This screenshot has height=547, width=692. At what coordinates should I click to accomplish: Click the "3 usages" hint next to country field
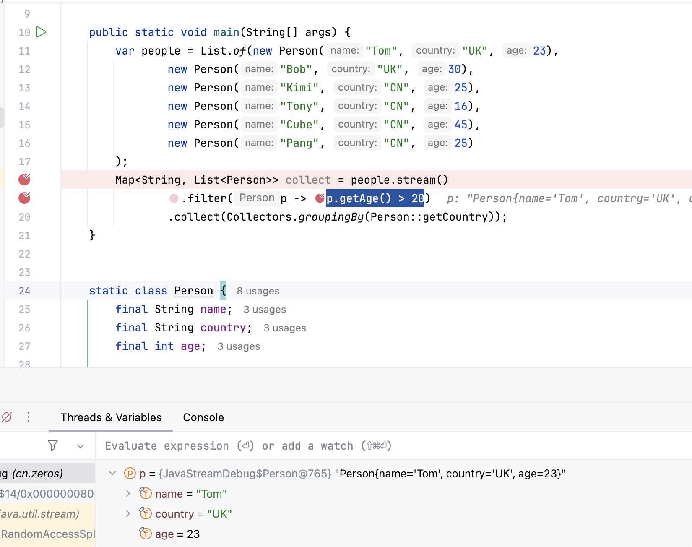pos(285,328)
